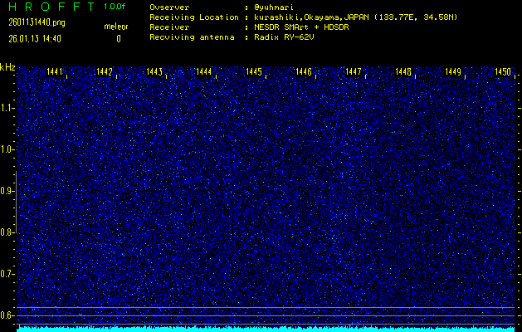Click the 1.00f version number

115,7
